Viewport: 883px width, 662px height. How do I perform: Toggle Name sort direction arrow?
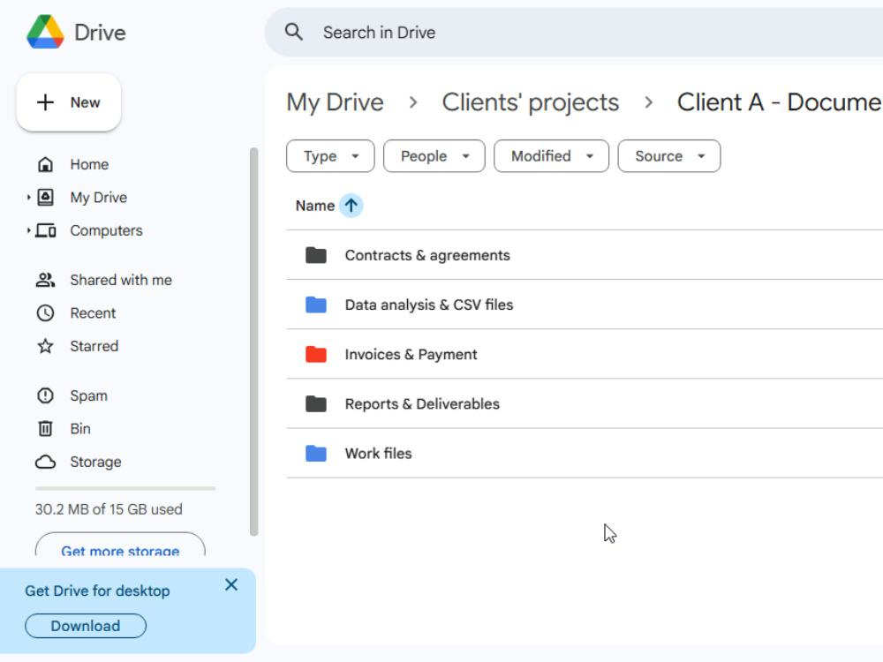click(x=351, y=206)
